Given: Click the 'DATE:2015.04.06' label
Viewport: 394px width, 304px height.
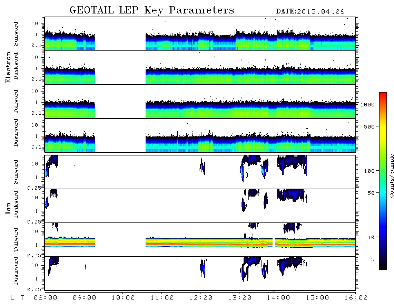Looking at the screenshot, I should [x=310, y=12].
